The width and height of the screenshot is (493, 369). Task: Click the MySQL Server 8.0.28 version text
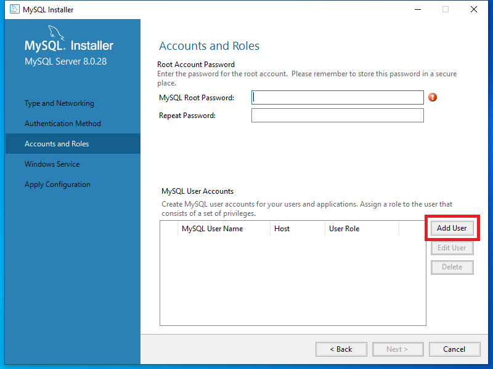(66, 61)
